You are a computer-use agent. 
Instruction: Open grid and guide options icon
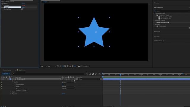[67, 66]
